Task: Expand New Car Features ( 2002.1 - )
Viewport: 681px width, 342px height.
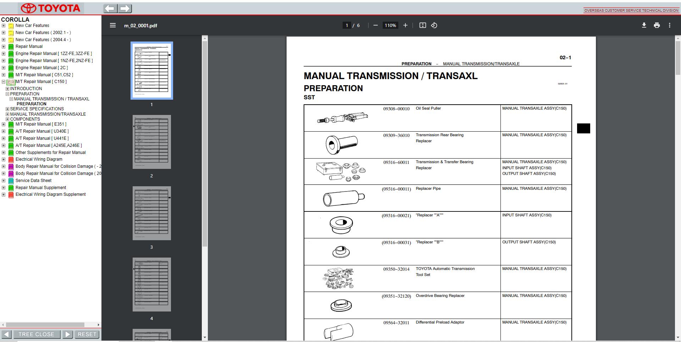Action: pos(4,33)
